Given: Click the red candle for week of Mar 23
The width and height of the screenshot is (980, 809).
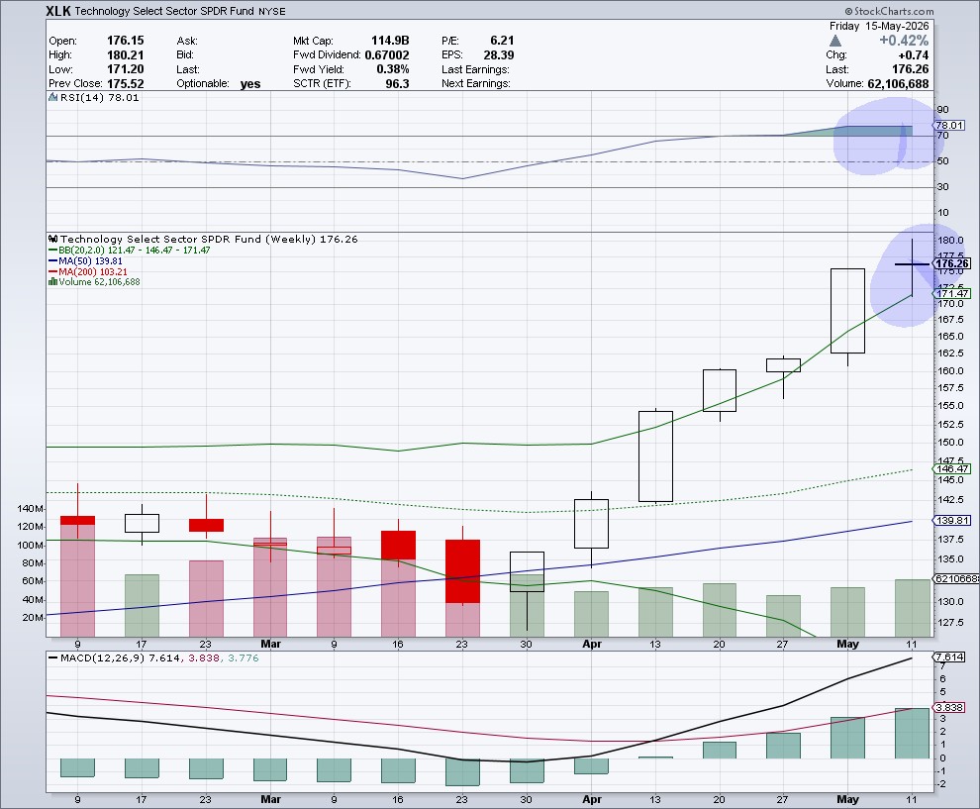Looking at the screenshot, I should click(462, 571).
